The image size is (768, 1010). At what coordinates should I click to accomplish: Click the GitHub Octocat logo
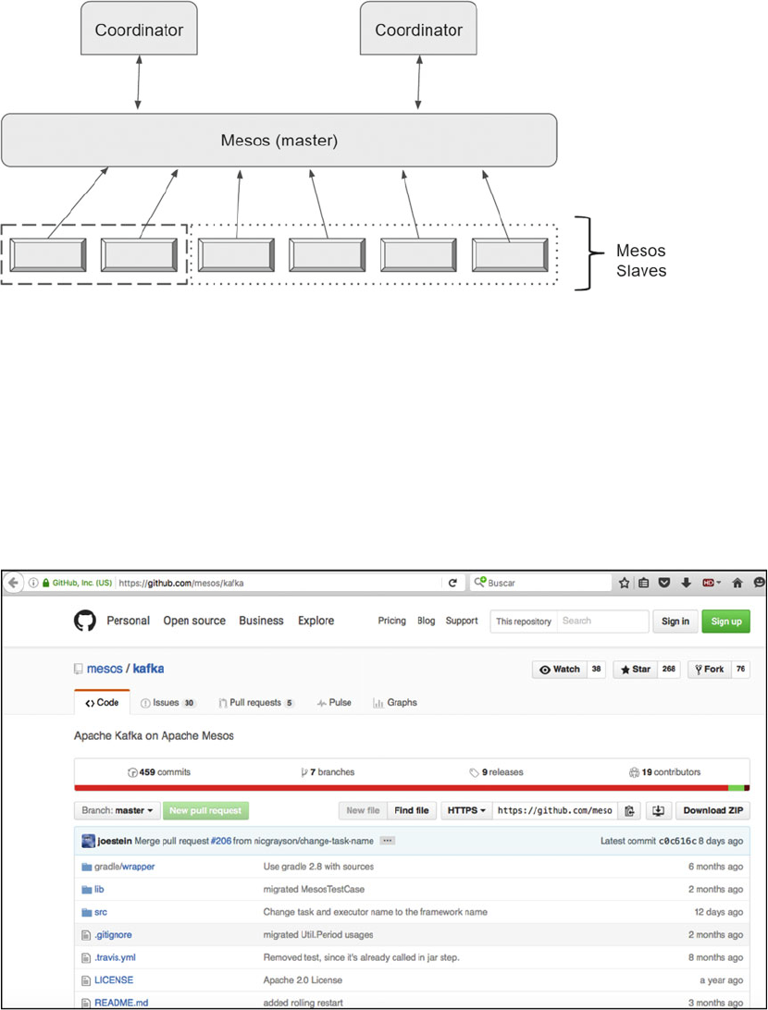coord(84,621)
